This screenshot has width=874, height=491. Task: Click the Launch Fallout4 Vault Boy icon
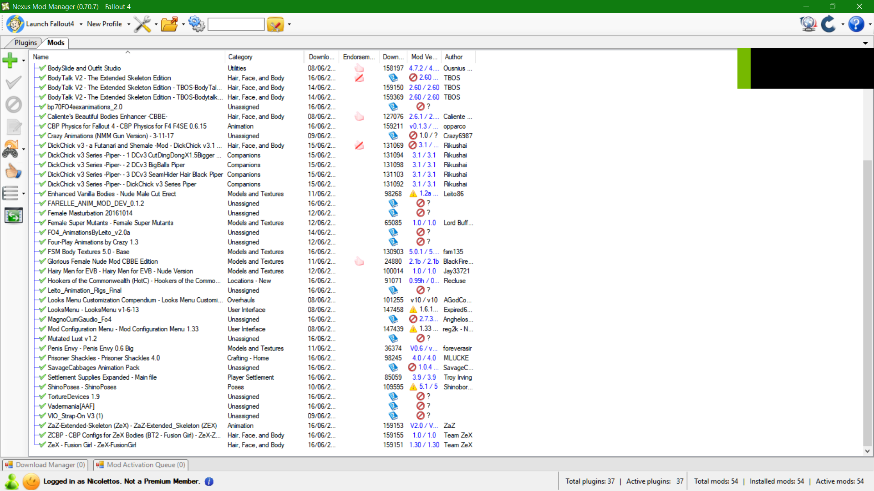click(15, 24)
